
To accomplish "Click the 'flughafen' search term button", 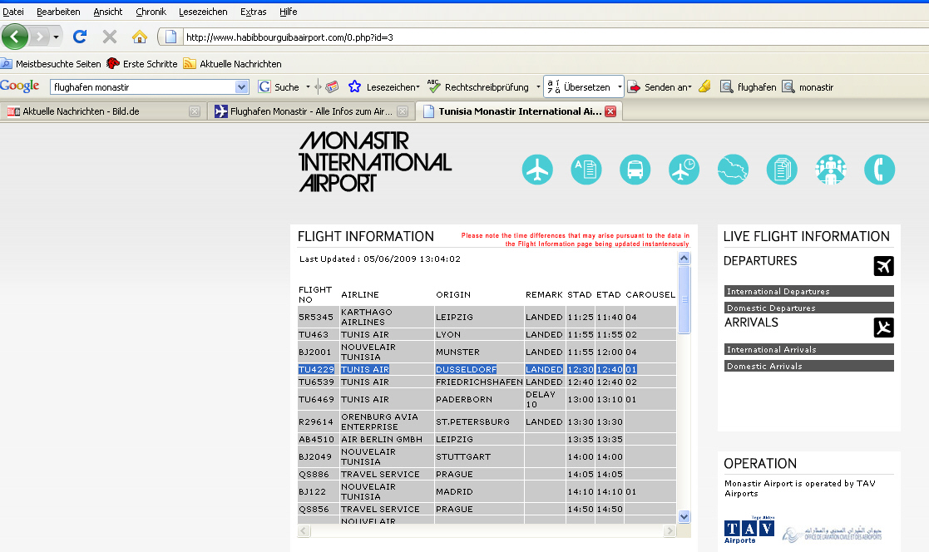I will click(749, 87).
